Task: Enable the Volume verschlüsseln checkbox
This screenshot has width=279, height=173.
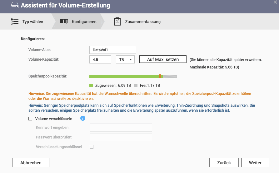Action: [x=30, y=119]
